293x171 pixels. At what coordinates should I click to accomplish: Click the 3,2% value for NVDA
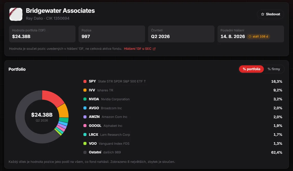pos(278,99)
